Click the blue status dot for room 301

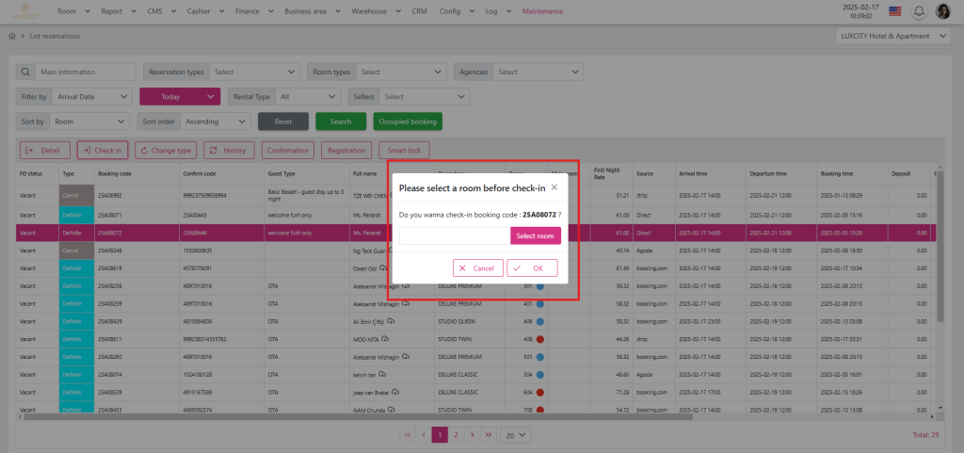540,286
